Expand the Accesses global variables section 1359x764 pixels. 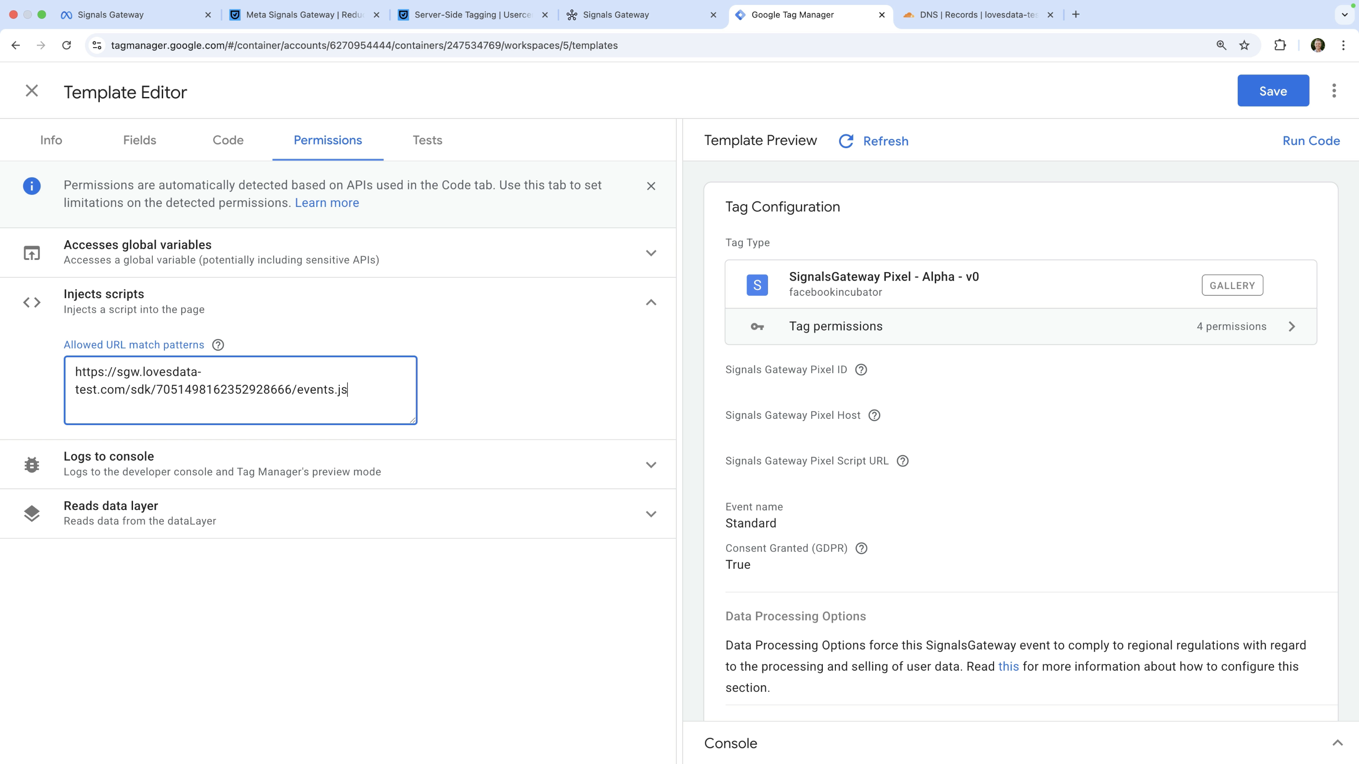point(651,253)
